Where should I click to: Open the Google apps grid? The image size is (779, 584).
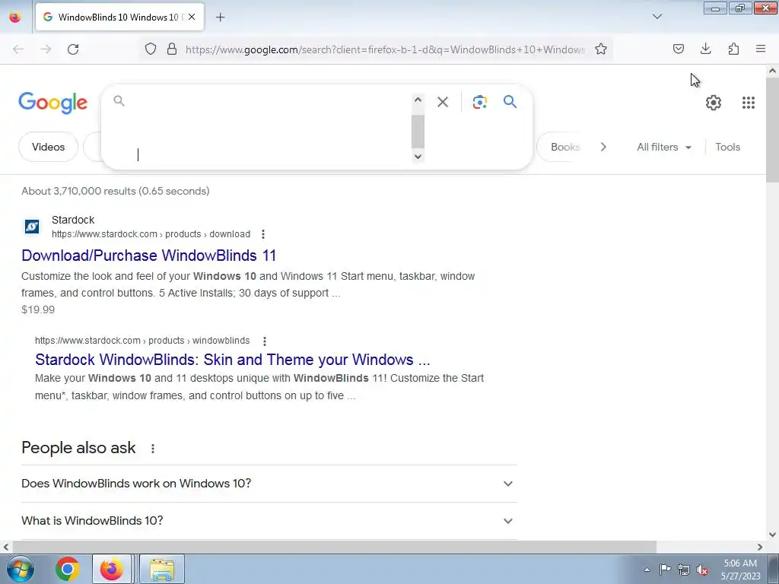(749, 103)
